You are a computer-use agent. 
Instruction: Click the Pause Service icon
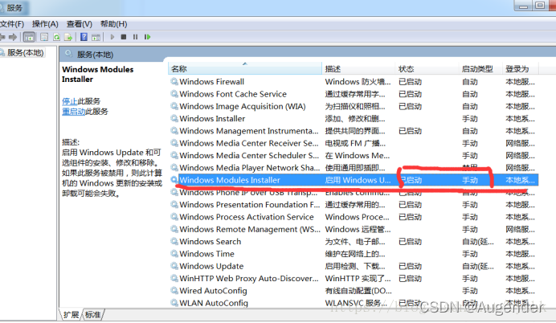[135, 37]
